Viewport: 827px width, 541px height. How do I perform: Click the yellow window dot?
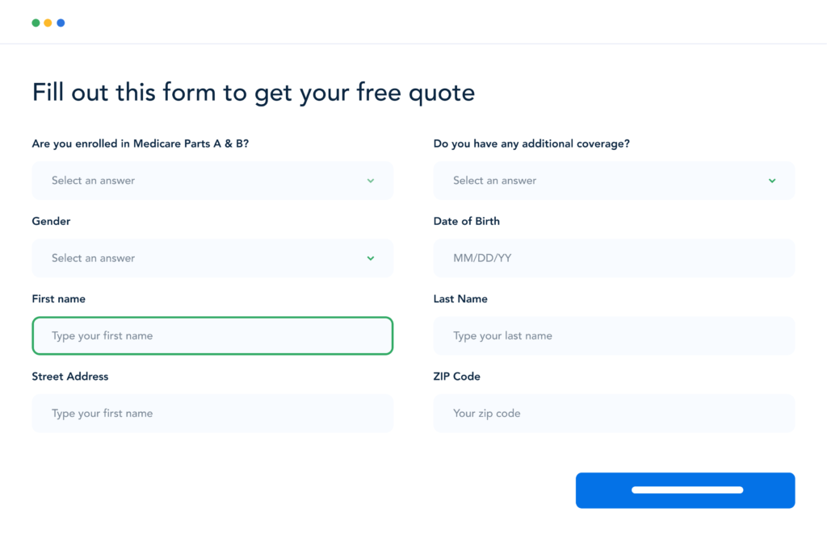(x=47, y=23)
